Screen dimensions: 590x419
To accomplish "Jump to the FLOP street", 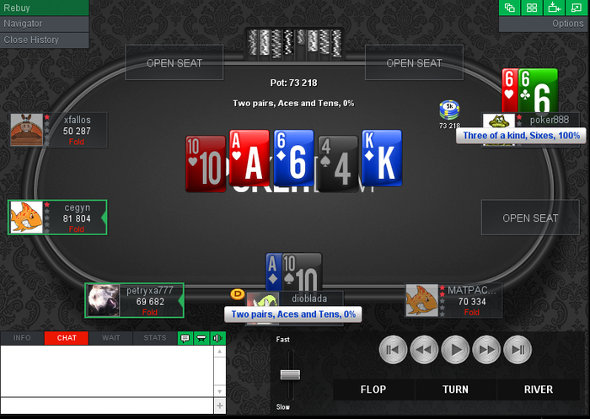I will 373,389.
